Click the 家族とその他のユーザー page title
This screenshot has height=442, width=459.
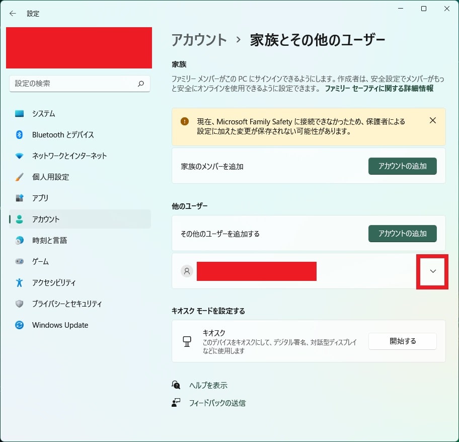(x=317, y=40)
